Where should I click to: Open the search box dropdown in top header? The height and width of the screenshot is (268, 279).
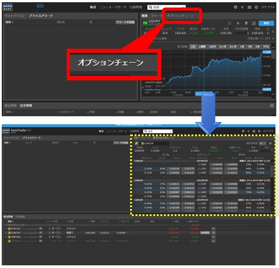[183, 7]
